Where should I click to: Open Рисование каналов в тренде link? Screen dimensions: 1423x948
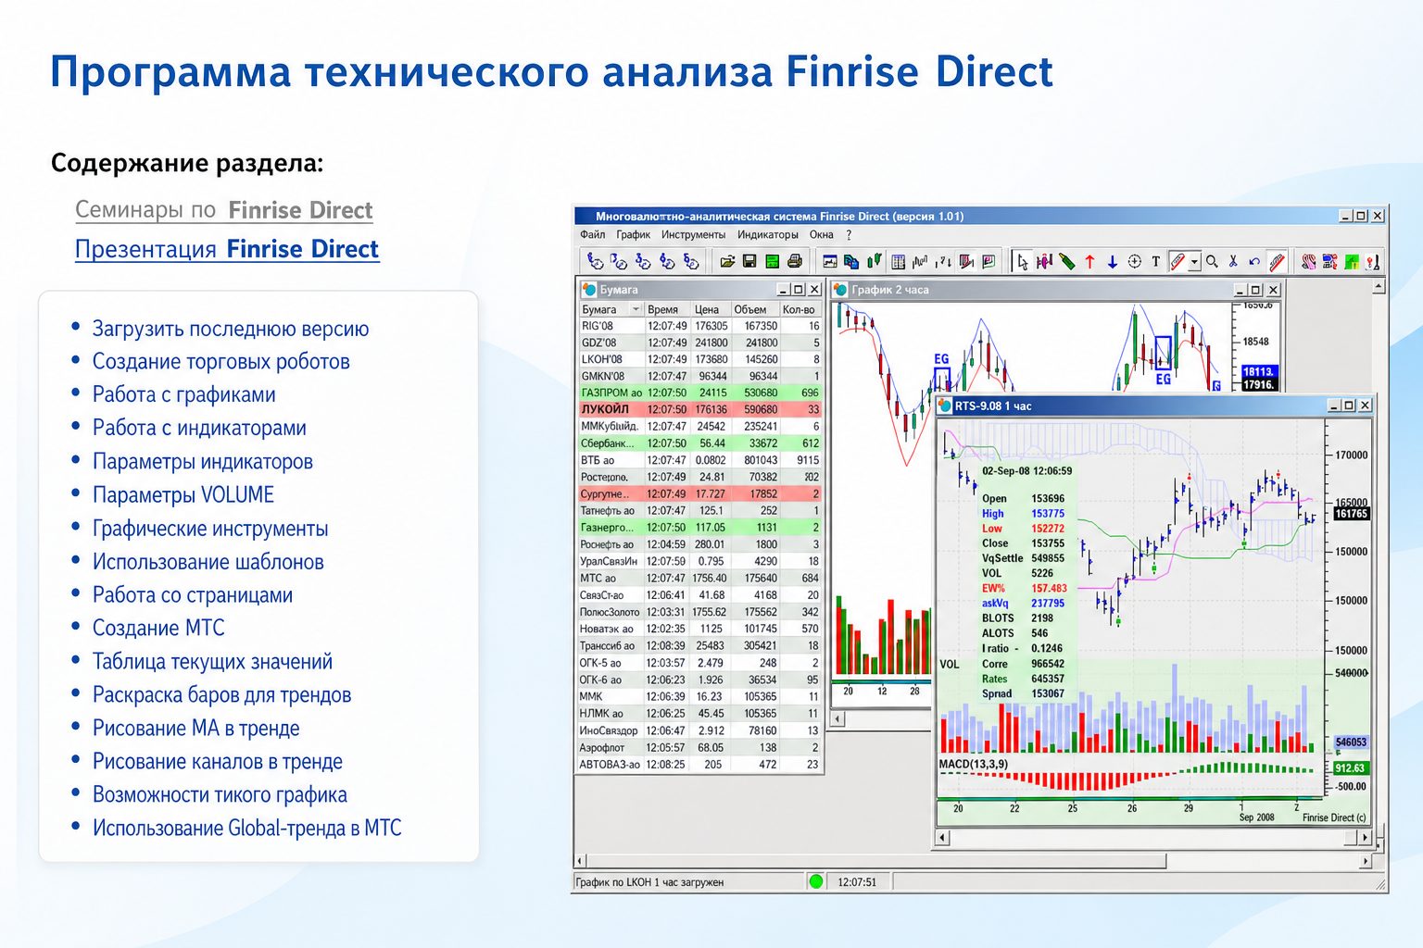pos(217,762)
